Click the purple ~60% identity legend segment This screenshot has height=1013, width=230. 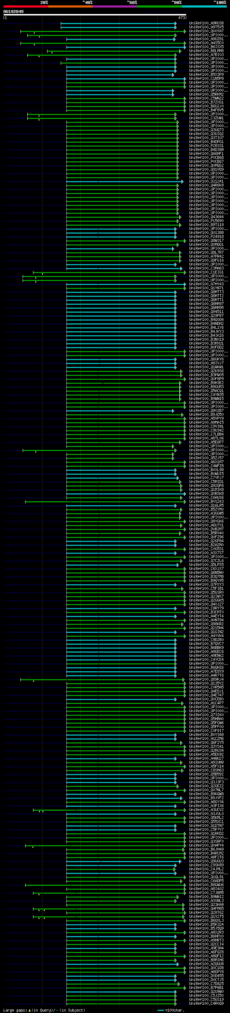115,6
